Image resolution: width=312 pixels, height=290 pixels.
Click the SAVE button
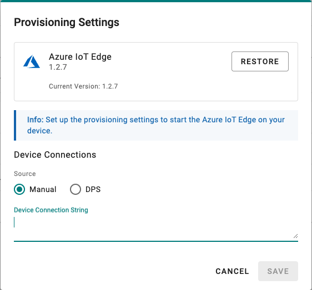278,271
